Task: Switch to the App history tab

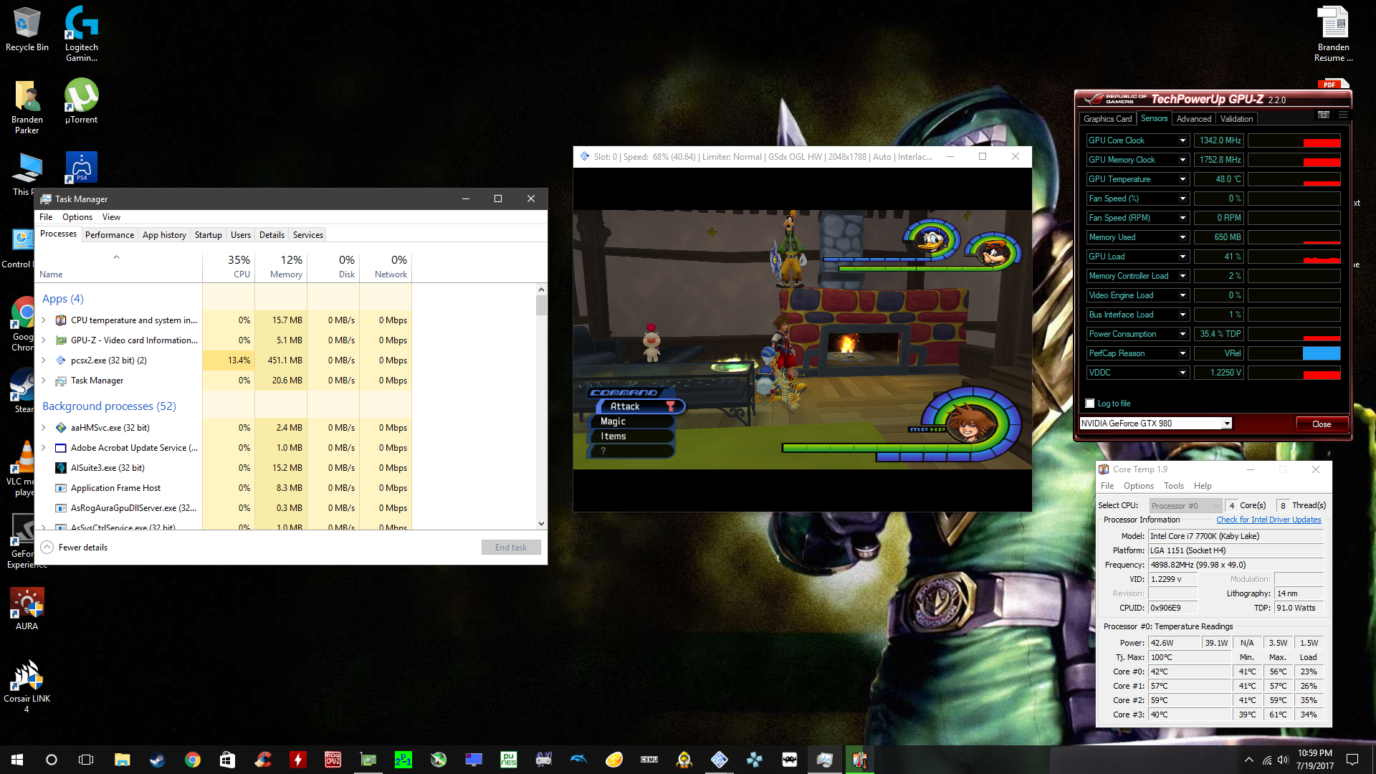Action: click(x=164, y=235)
